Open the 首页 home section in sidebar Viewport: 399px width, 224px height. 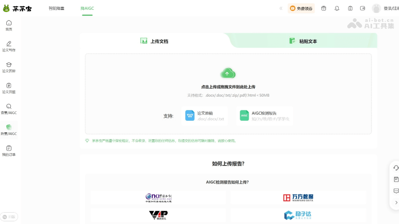coord(9,26)
